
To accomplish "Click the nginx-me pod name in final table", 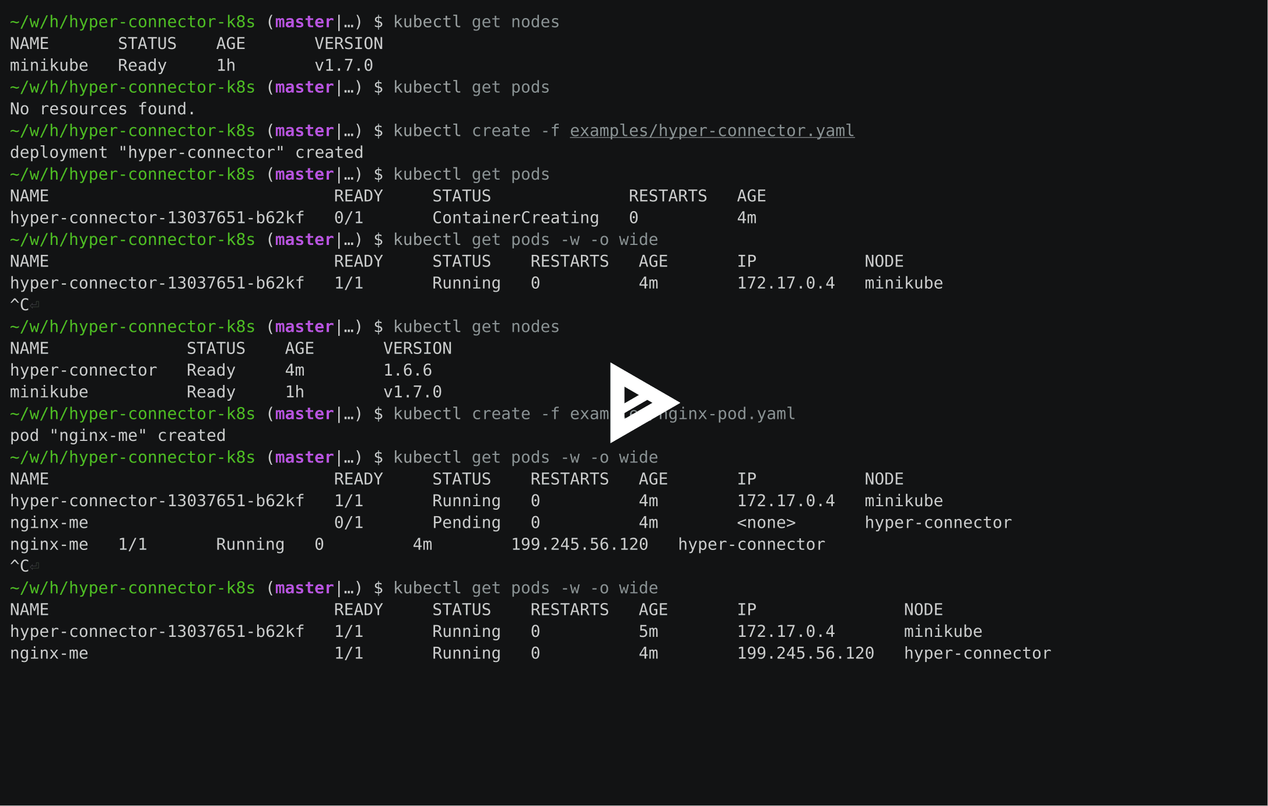I will (x=49, y=653).
